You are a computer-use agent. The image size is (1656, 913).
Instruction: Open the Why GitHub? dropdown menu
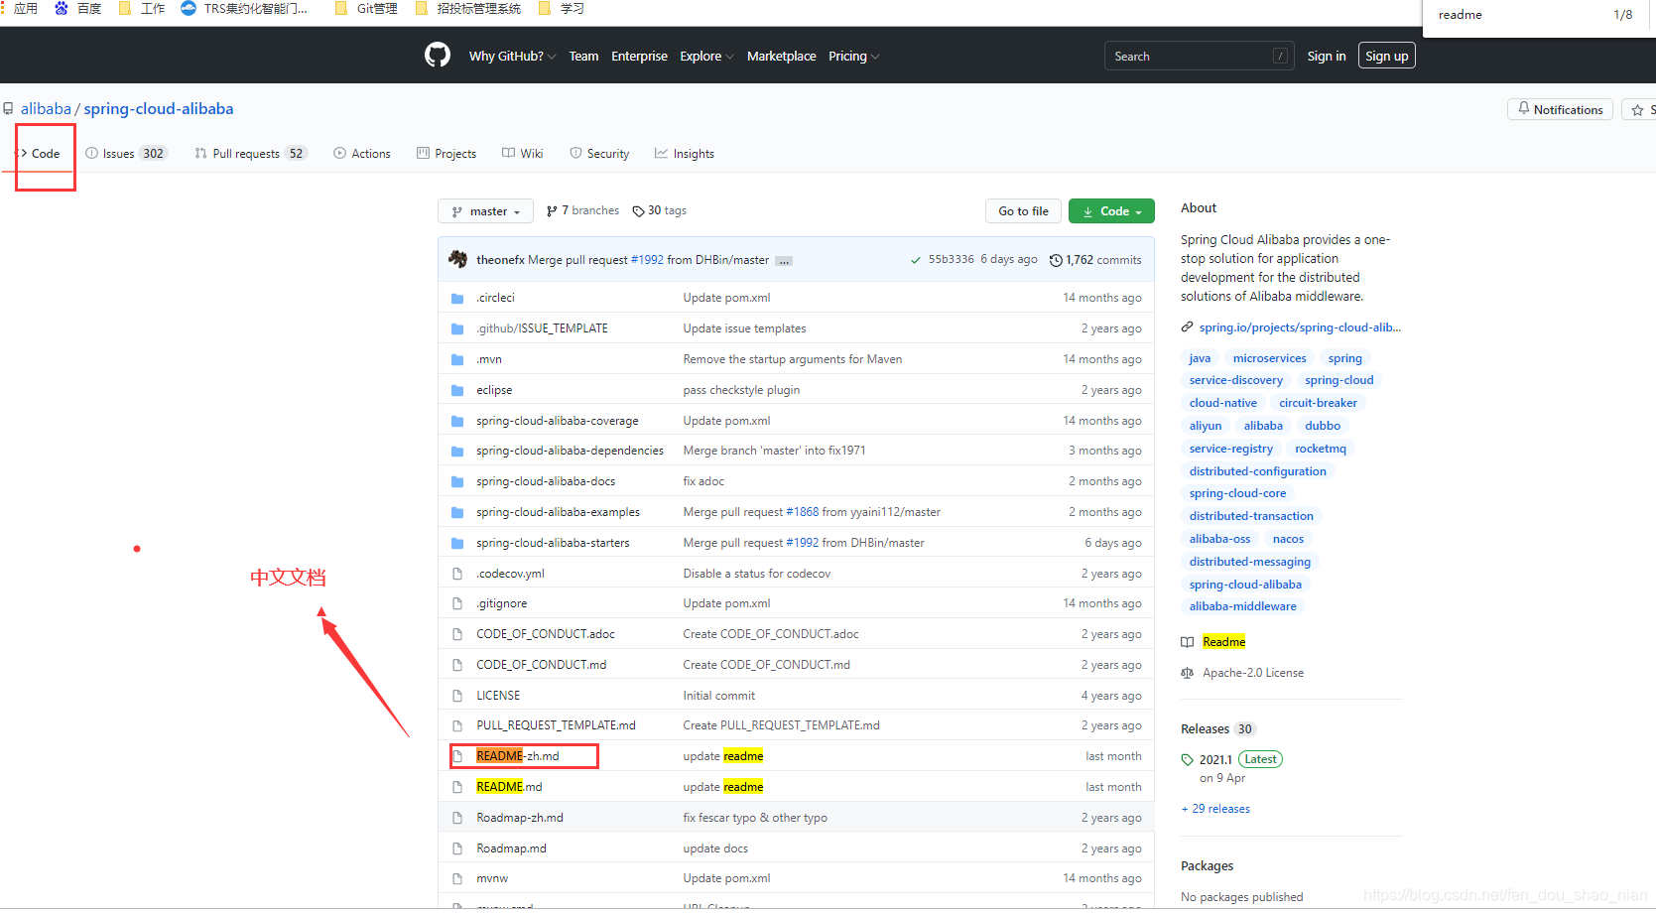(512, 57)
